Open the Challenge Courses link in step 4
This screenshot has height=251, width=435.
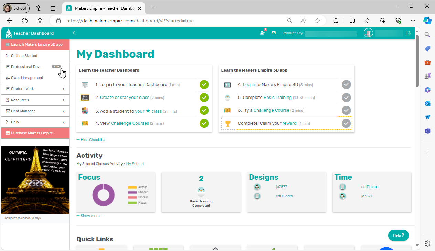click(x=130, y=123)
